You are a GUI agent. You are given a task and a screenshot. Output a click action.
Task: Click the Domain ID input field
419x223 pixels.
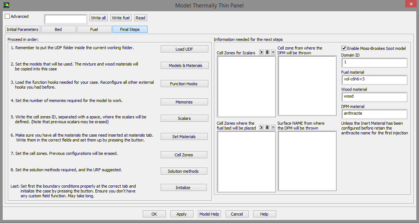[374, 63]
